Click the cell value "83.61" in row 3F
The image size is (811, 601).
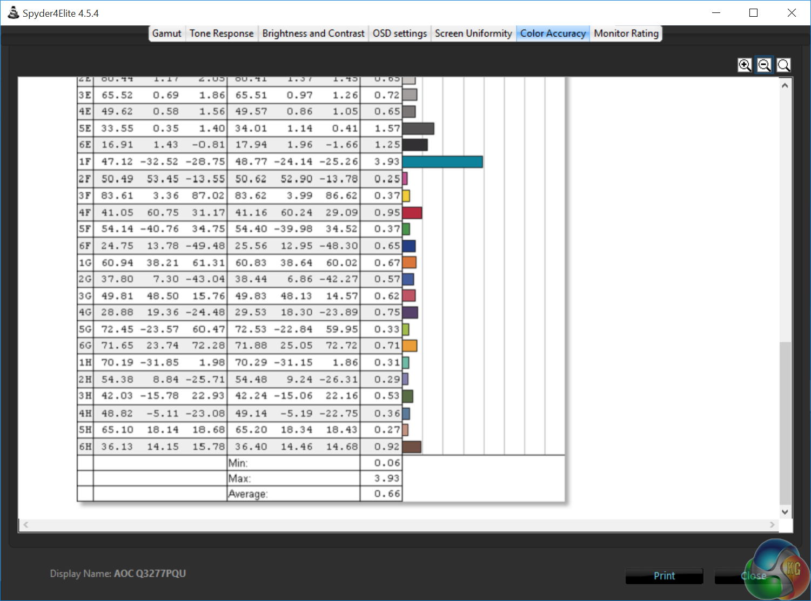point(117,196)
